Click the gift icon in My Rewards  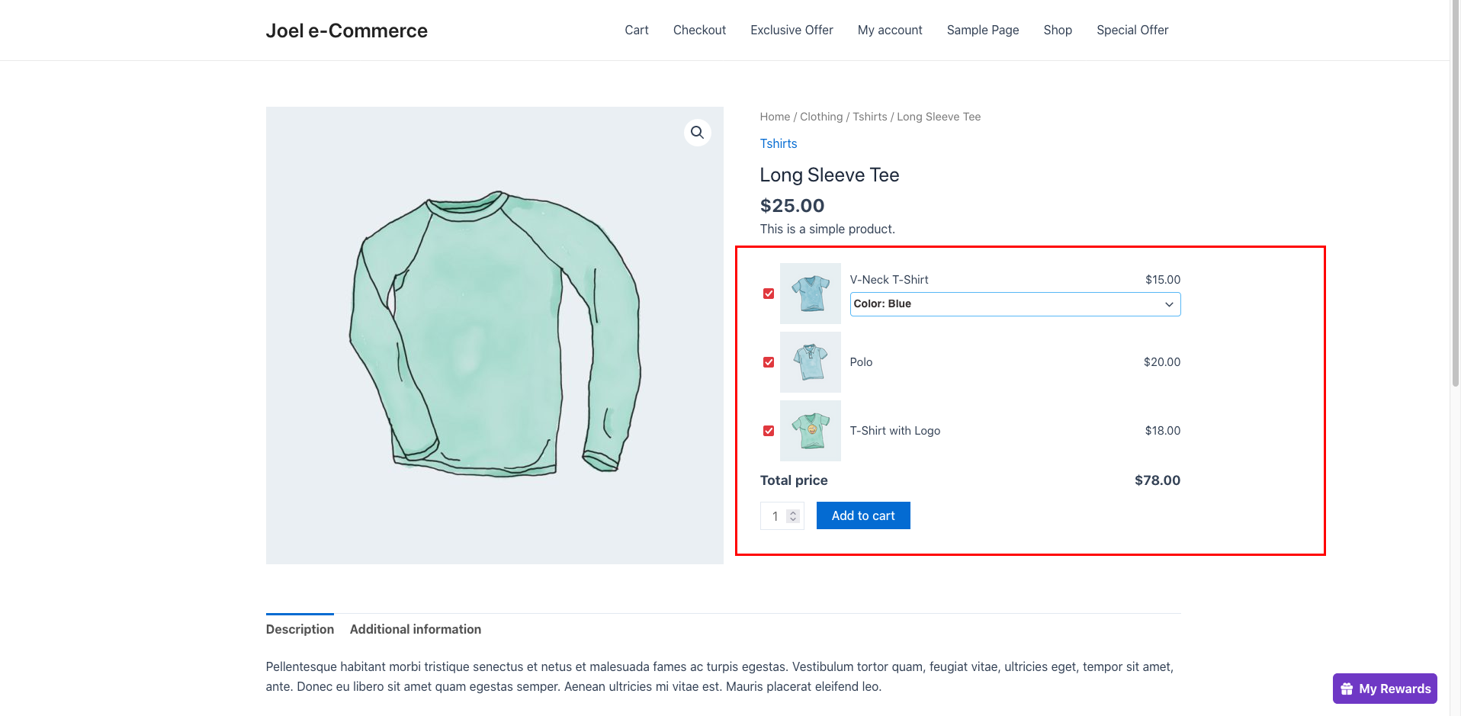tap(1347, 689)
